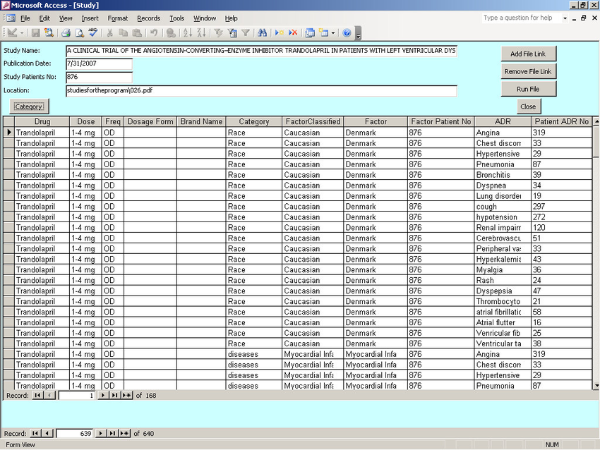Click the Location file path field
This screenshot has height=450, width=600.
[x=261, y=91]
